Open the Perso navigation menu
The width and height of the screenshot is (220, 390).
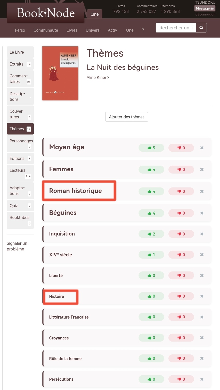click(x=20, y=30)
